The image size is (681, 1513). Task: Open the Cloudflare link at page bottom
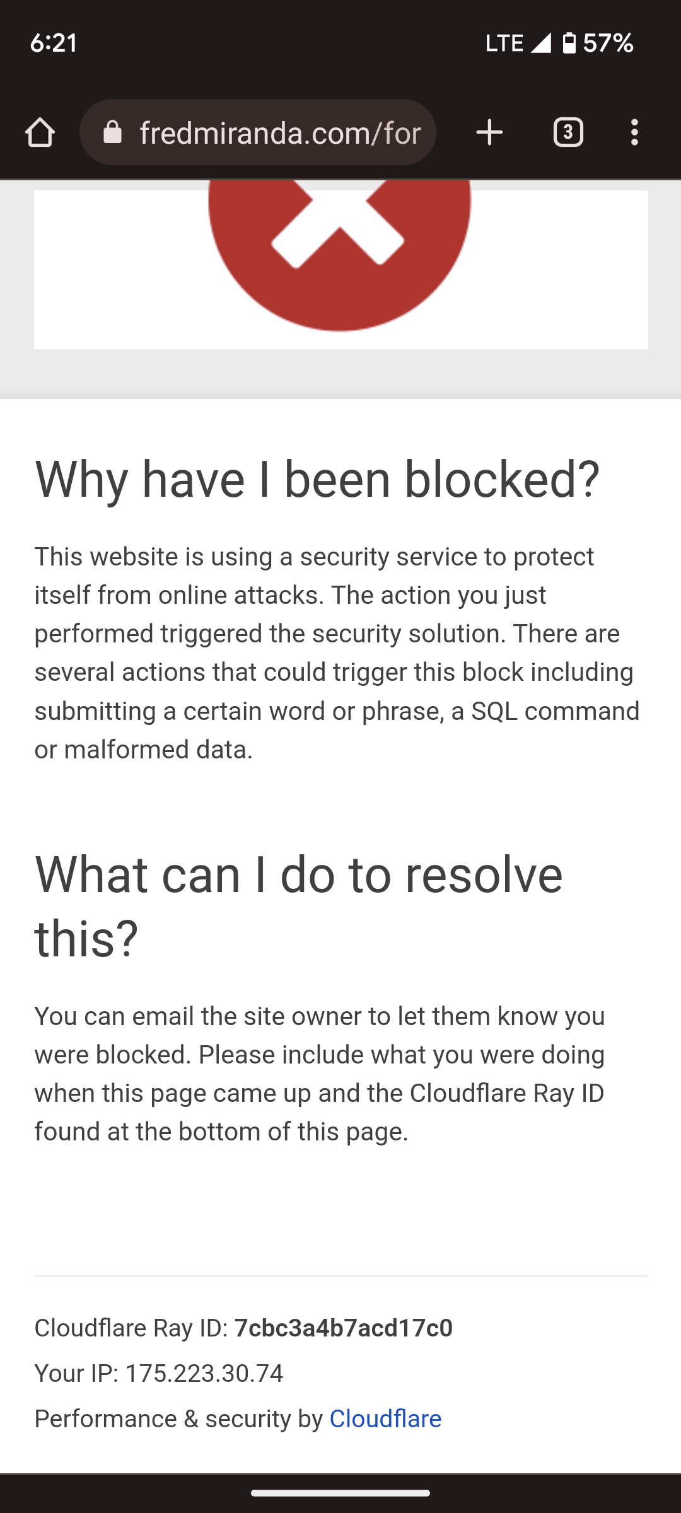[385, 1418]
